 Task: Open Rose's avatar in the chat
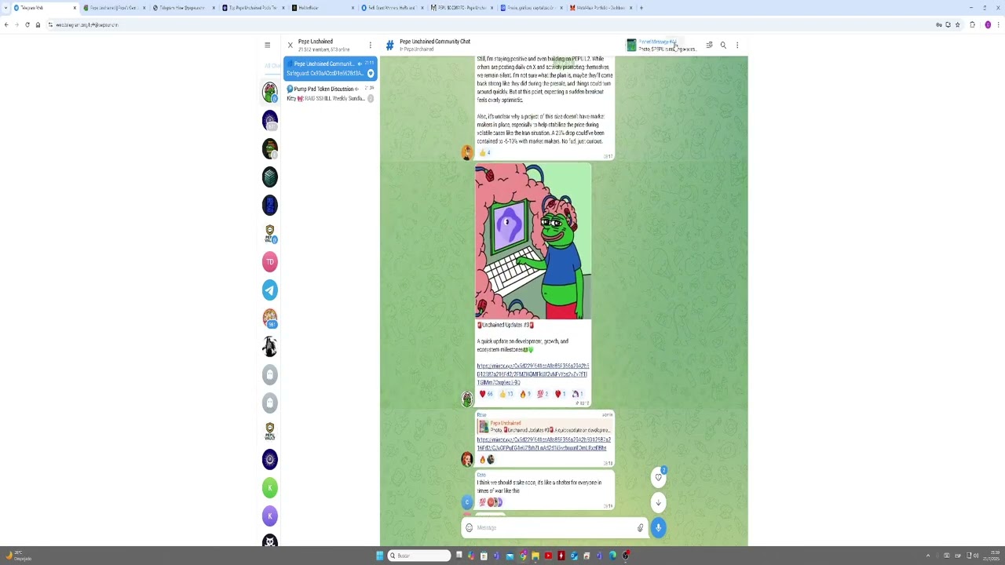(x=467, y=459)
